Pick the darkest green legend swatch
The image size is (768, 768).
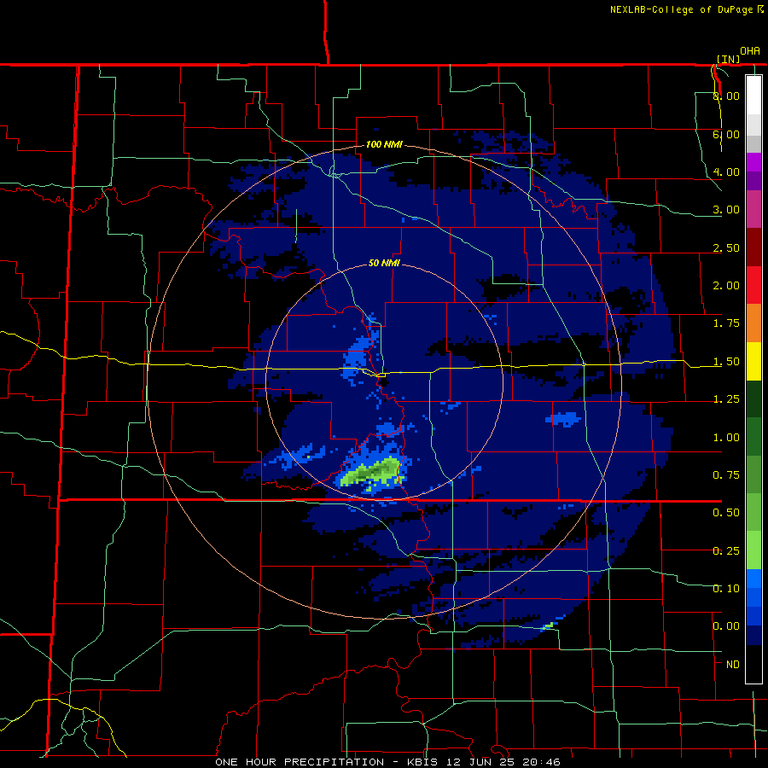[x=753, y=399]
